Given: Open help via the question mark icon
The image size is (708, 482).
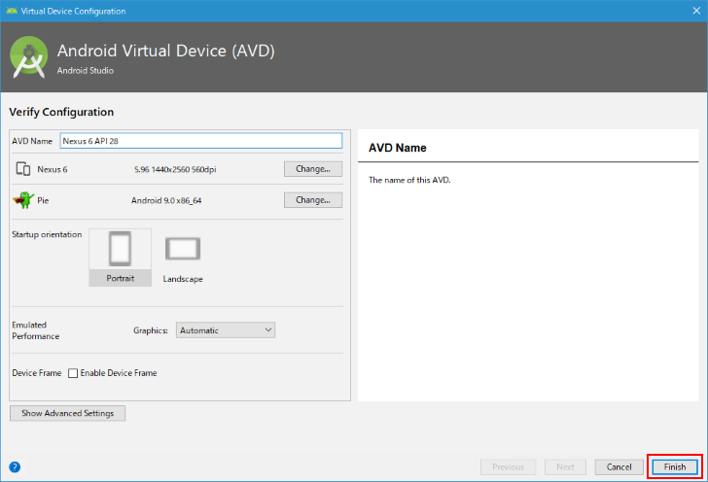Looking at the screenshot, I should [x=15, y=467].
